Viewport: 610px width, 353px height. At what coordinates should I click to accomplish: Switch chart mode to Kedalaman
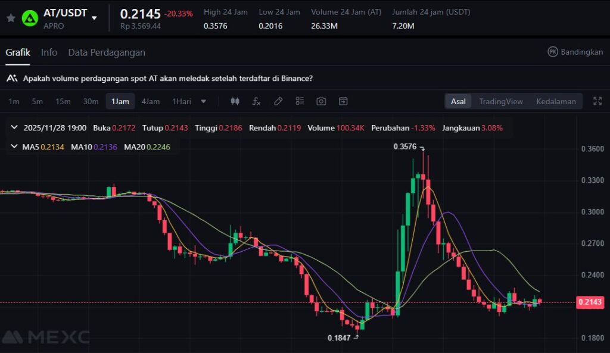coord(556,101)
